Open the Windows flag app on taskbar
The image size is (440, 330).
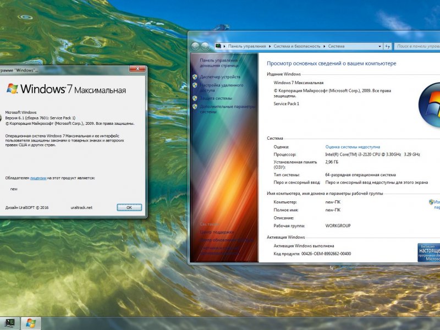[x=31, y=323]
